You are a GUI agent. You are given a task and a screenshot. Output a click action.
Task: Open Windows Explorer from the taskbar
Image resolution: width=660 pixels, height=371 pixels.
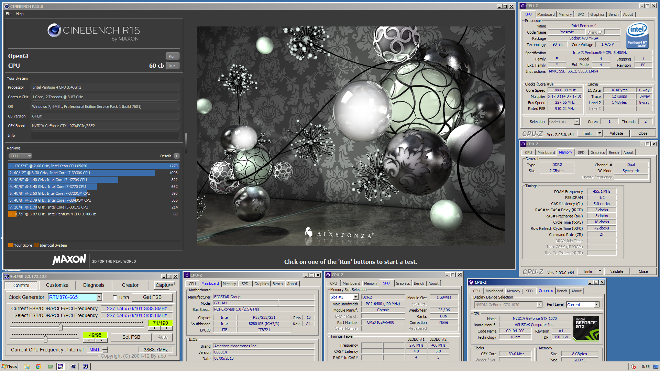point(27,367)
